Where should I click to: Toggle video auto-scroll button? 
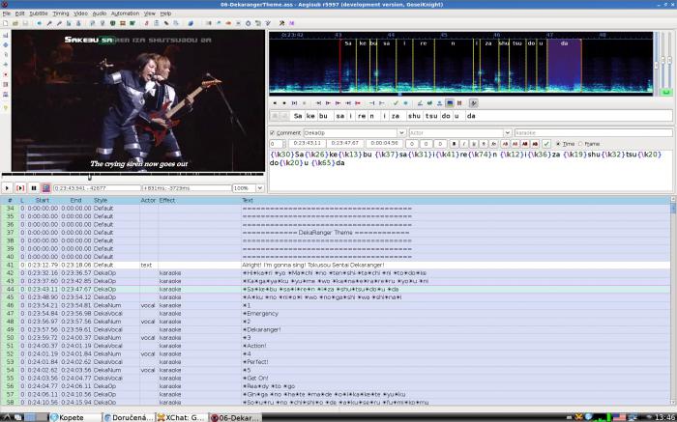(x=46, y=188)
